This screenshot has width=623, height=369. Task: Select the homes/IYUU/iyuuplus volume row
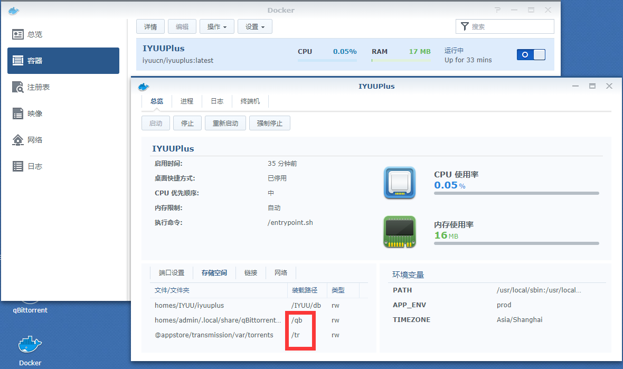[259, 306]
